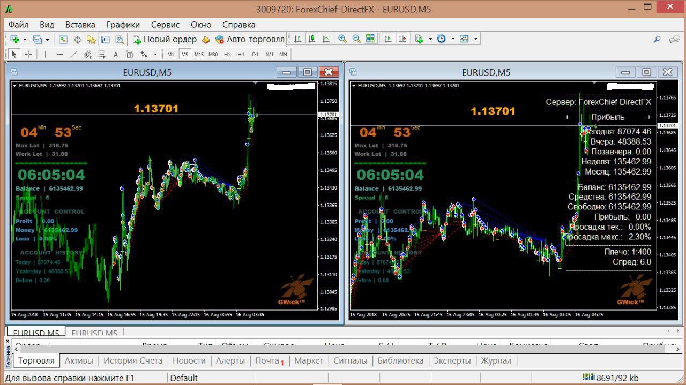This screenshot has height=385, width=686.
Task: Open История Счета terminal tab
Action: point(133,360)
